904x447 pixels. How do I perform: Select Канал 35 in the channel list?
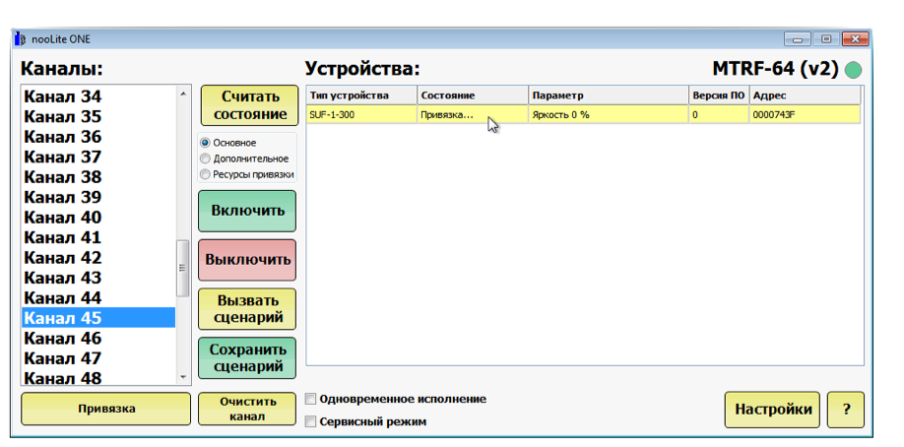point(98,116)
